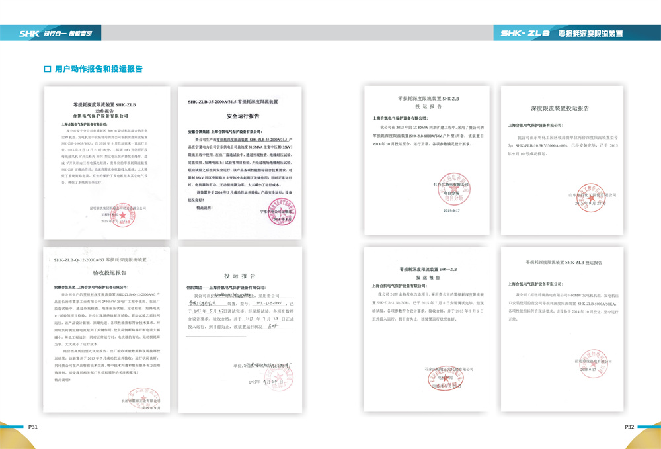Image resolution: width=661 pixels, height=449 pixels.
Task: Select the model text SHK-ZLB-35-2000A/31.5
Action: (212, 102)
